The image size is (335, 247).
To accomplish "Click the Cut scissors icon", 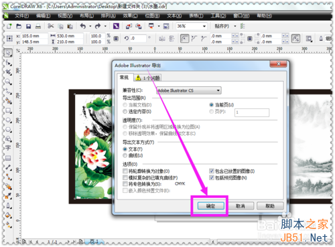I will (x=51, y=26).
